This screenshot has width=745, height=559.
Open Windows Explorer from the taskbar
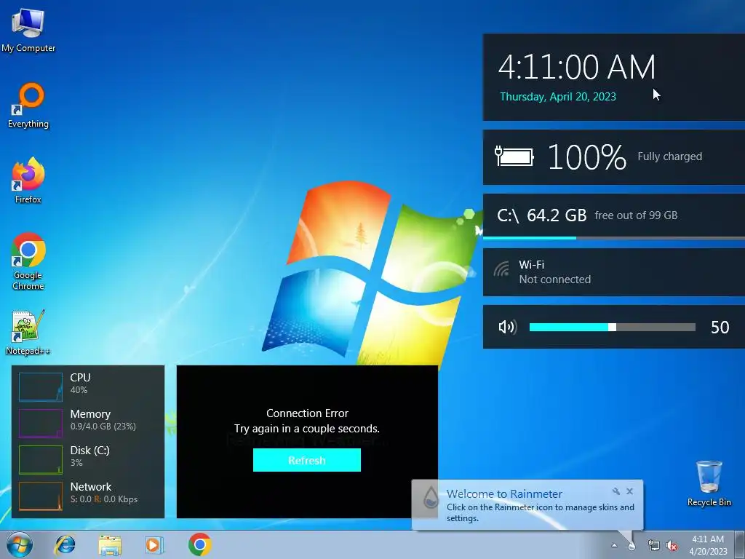click(x=110, y=544)
